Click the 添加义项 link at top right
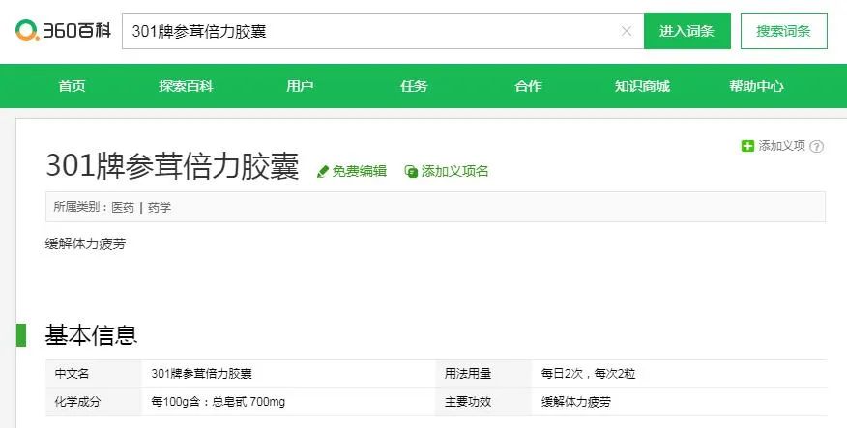 tap(781, 145)
